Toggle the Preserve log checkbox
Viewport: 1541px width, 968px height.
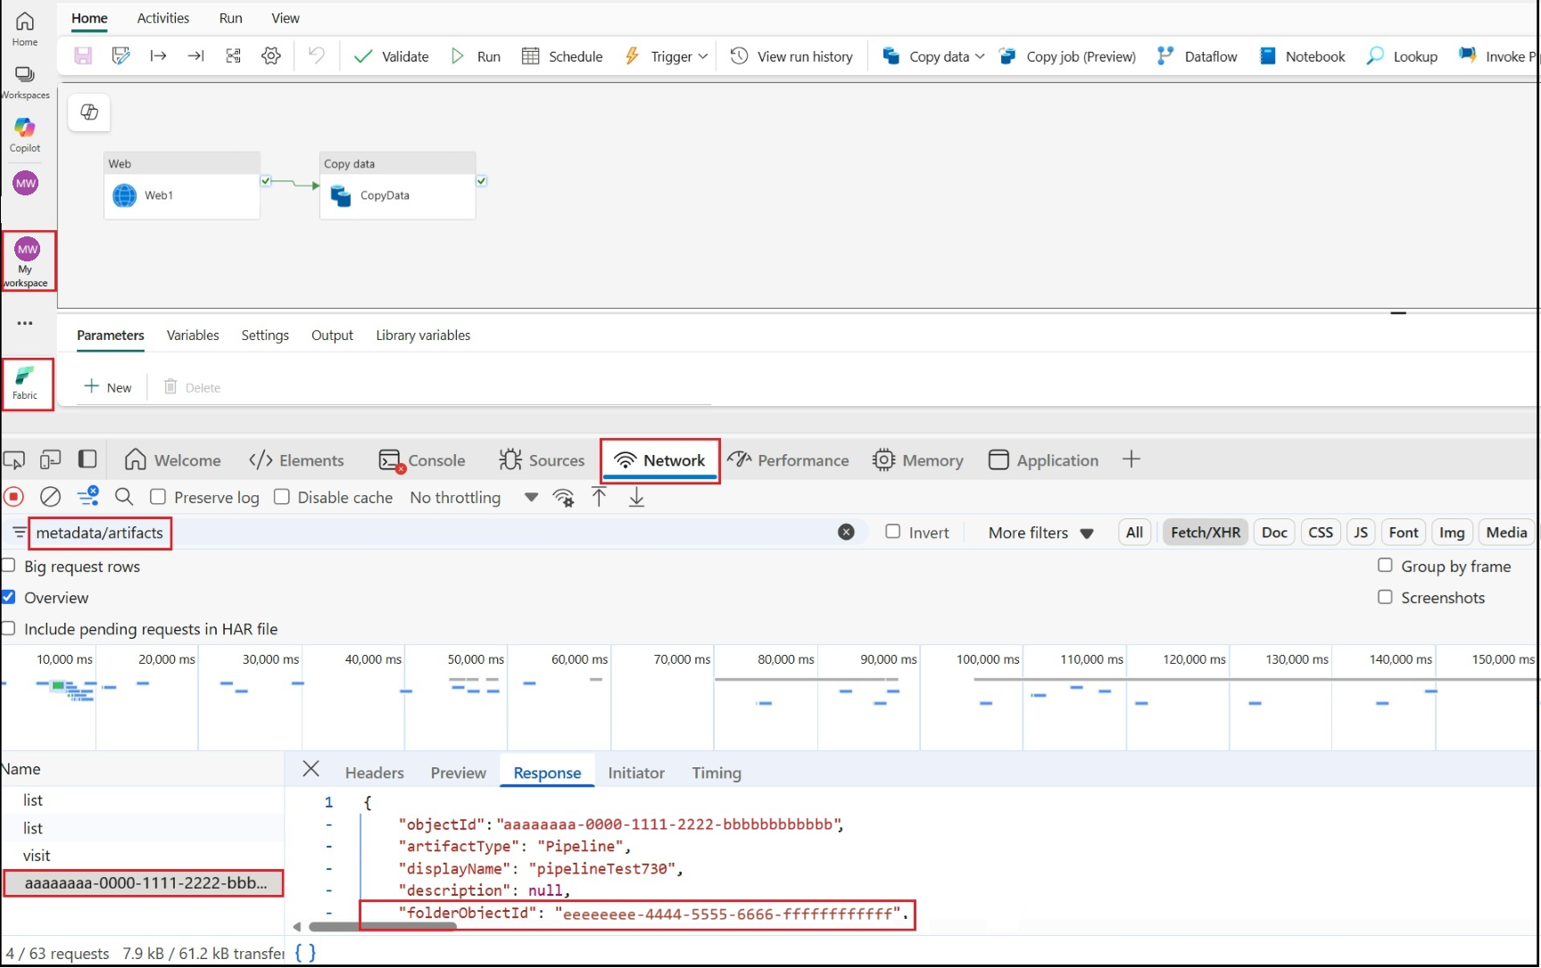(158, 497)
